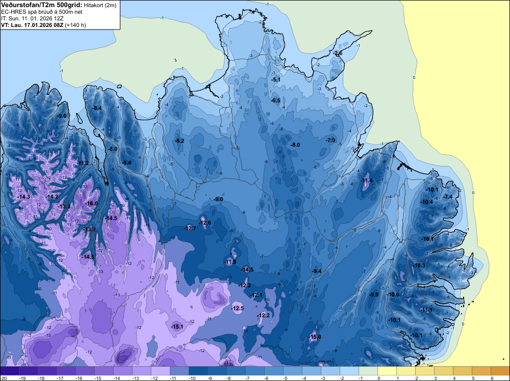This screenshot has height=381, width=510.
Task: Select the -17 color swatch in legend
Action: (66, 371)
